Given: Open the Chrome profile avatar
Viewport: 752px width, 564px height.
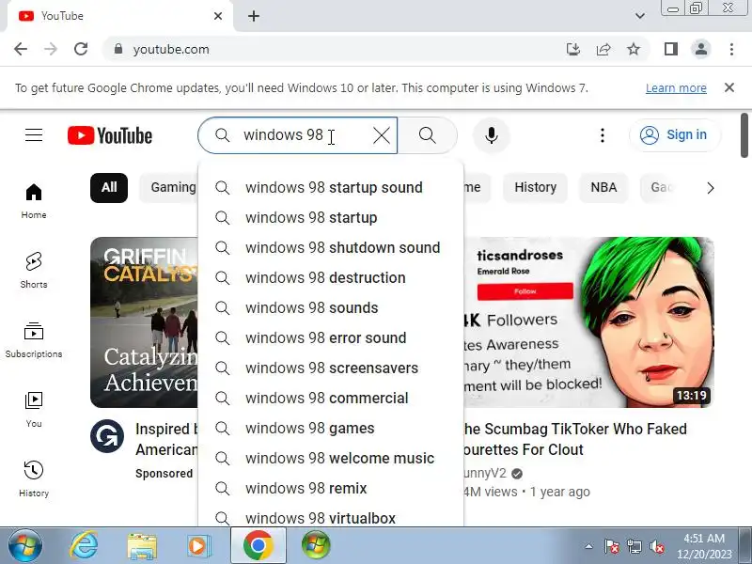Looking at the screenshot, I should (700, 49).
